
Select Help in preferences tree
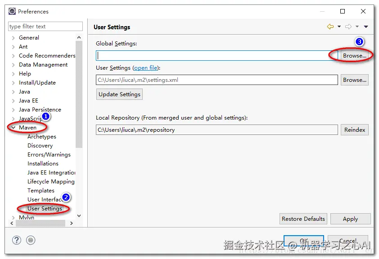click(x=25, y=74)
